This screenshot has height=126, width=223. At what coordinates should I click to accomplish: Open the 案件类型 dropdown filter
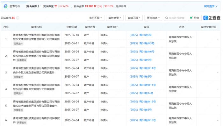coord(115,18)
